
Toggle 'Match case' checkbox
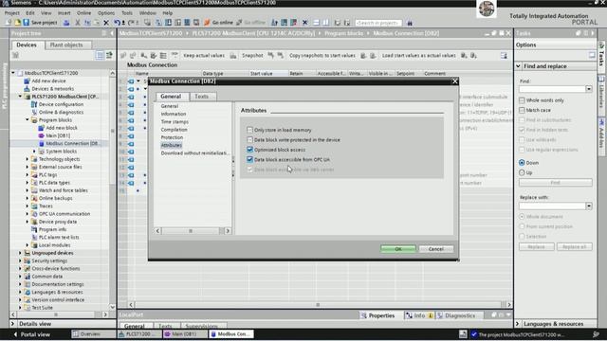click(x=522, y=110)
